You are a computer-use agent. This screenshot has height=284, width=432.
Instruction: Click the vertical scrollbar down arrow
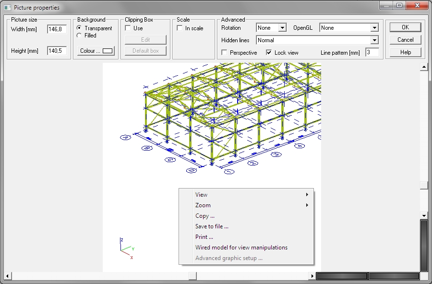(x=424, y=215)
